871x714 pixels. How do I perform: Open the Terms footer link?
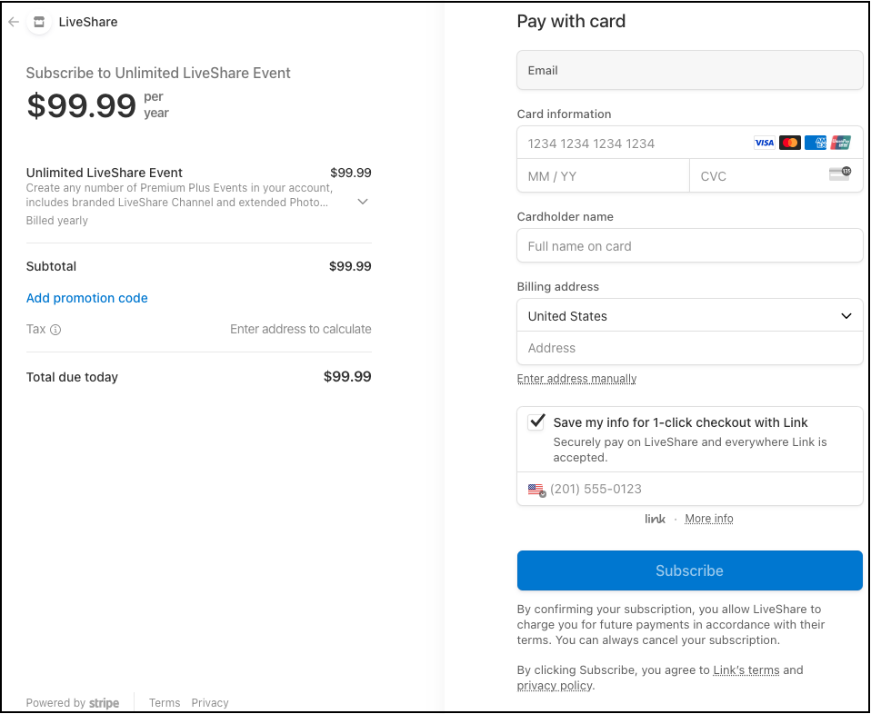pos(165,703)
